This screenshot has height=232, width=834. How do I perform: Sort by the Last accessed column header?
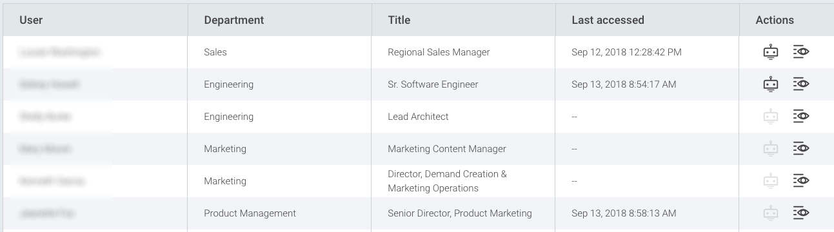click(x=608, y=20)
